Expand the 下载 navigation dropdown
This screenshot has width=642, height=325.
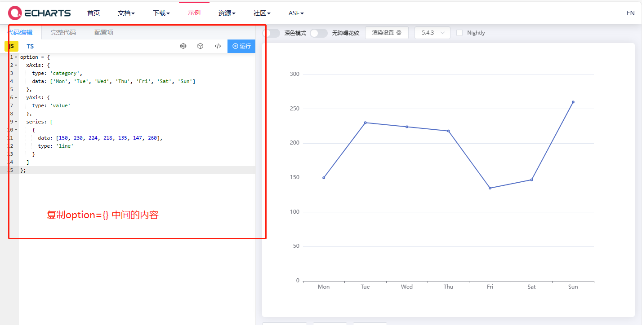(x=161, y=13)
